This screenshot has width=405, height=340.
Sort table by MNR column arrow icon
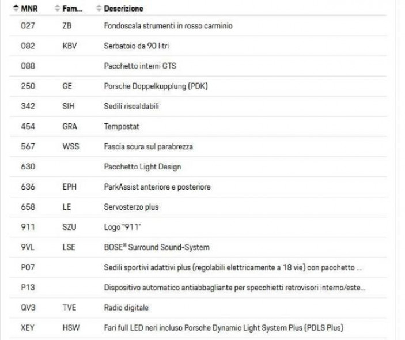point(16,8)
